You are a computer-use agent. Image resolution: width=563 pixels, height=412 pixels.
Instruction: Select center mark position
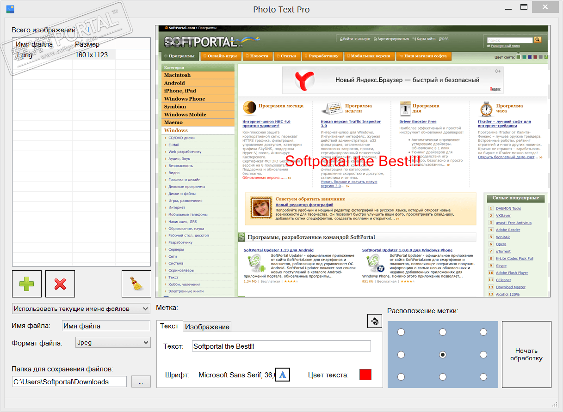[443, 355]
